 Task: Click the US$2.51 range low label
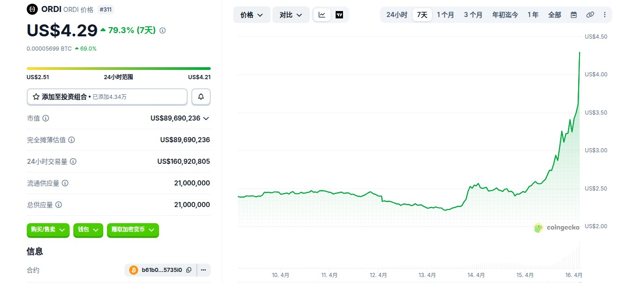[x=38, y=77]
